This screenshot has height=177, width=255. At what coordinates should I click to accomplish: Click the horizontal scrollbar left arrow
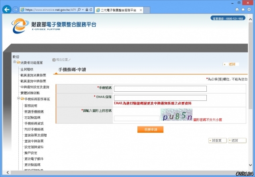pyautogui.click(x=8, y=172)
